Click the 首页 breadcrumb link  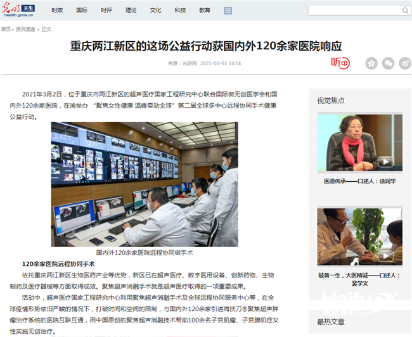6,29
